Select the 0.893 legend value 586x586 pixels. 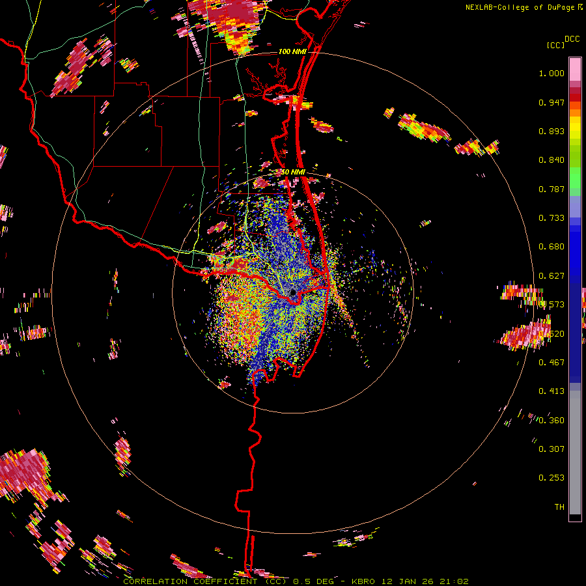point(551,131)
